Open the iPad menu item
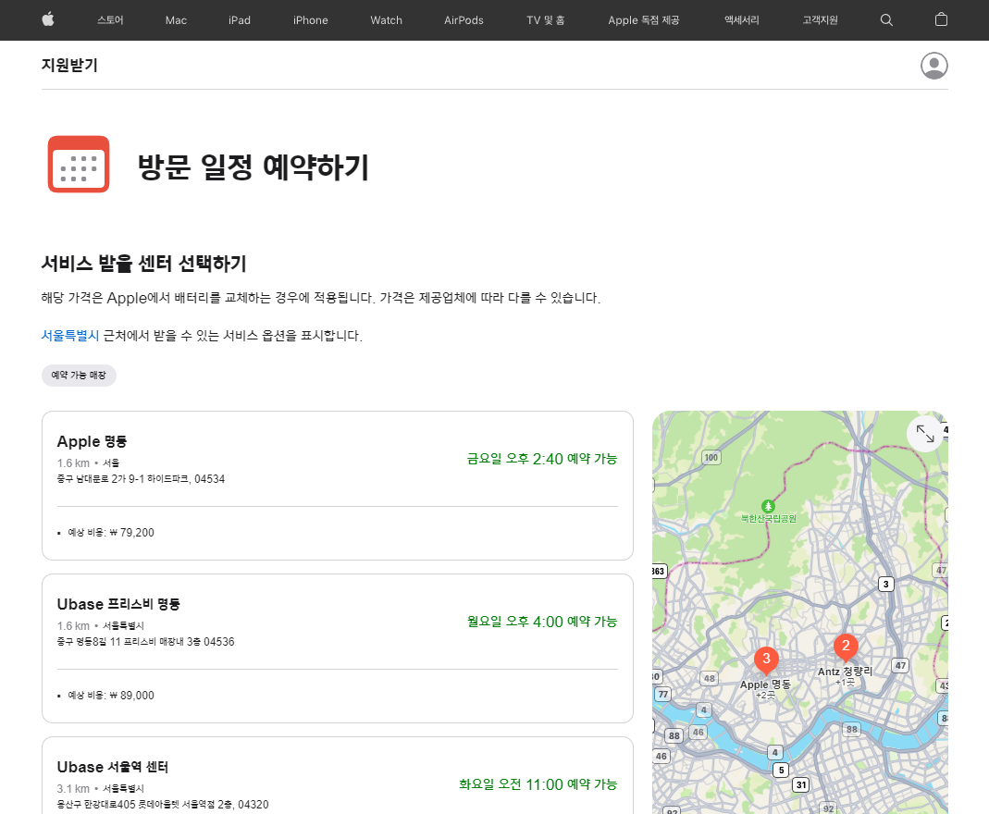Image resolution: width=989 pixels, height=814 pixels. coord(240,20)
